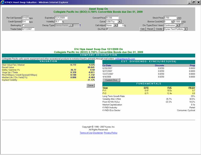Minimize the Internet Explorer window
The height and width of the screenshot is (155, 201).
coord(189,2)
